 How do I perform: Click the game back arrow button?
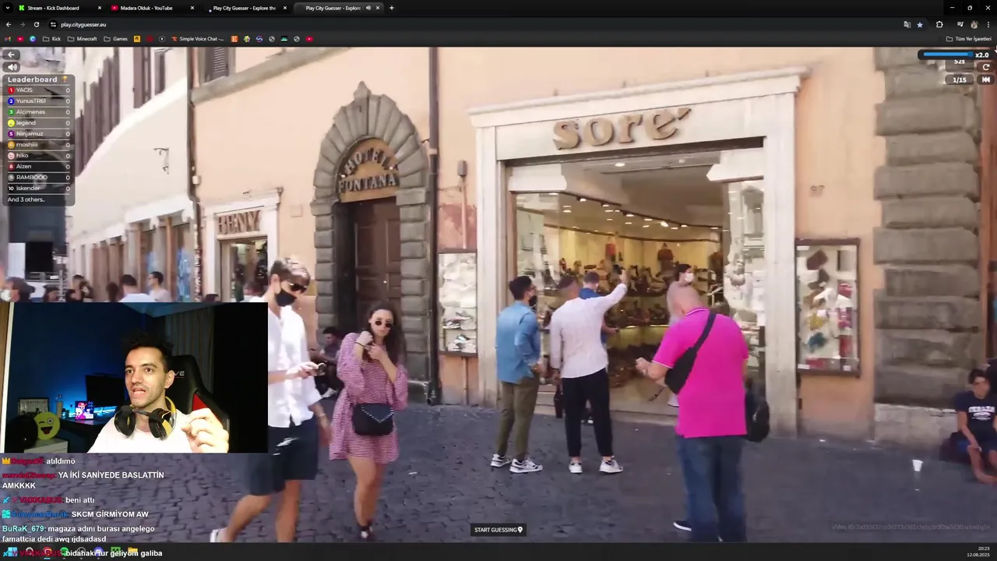12,55
